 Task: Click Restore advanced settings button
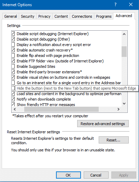pyautogui.click(x=103, y=124)
